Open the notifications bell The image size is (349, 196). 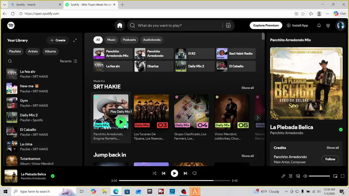[x=319, y=25]
